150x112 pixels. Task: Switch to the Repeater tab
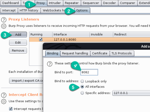pos(72,3)
